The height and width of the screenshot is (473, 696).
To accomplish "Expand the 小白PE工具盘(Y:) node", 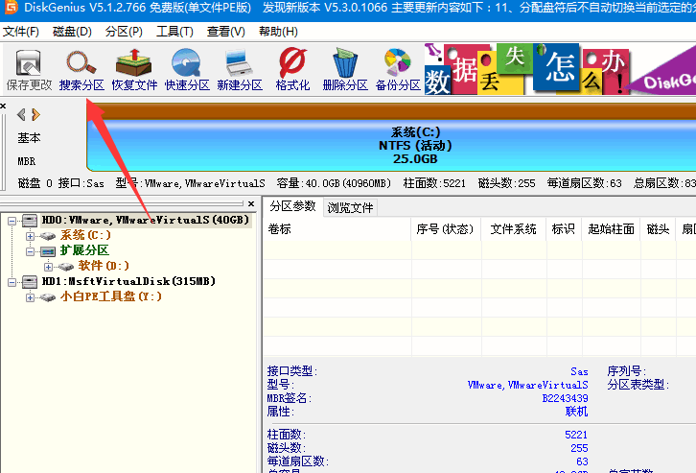I will 30,297.
